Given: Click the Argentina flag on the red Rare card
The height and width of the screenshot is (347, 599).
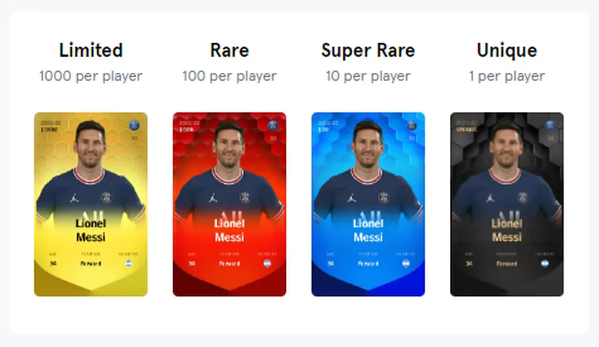Looking at the screenshot, I should click(x=267, y=263).
